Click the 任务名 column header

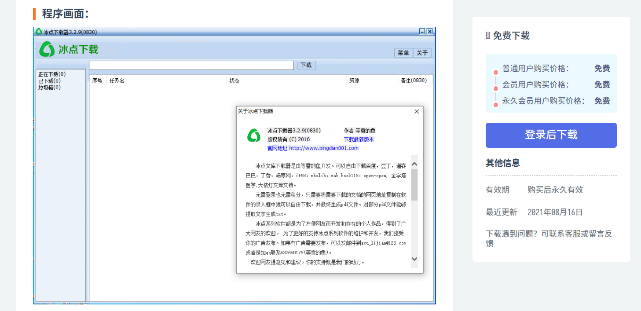tap(117, 80)
